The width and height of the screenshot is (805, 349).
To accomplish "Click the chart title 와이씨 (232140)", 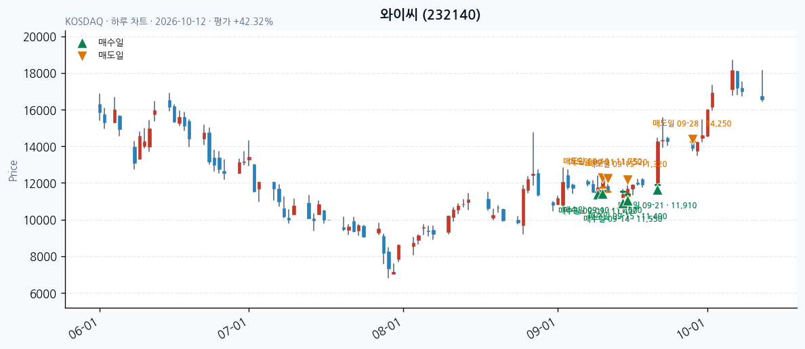I will [x=430, y=15].
